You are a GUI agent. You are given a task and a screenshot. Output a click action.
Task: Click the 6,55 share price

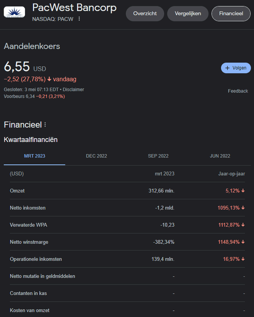click(17, 67)
